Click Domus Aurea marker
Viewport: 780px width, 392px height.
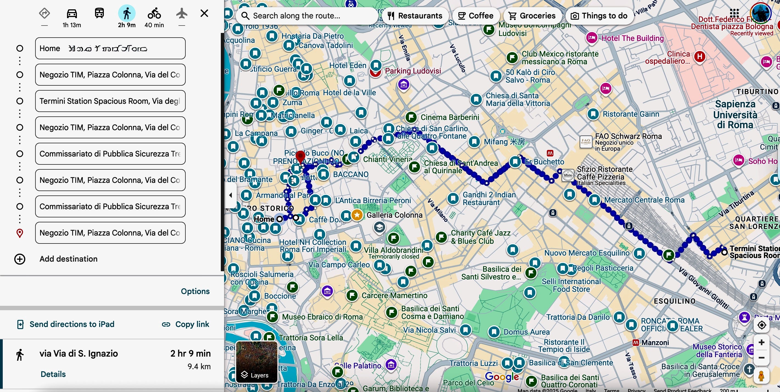494,332
